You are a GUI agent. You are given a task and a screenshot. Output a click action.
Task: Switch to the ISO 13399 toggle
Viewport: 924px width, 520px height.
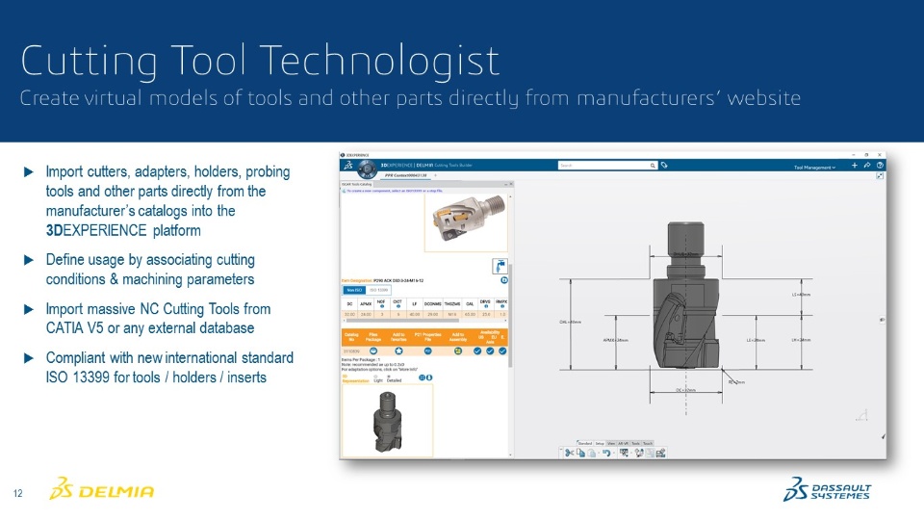pyautogui.click(x=378, y=290)
